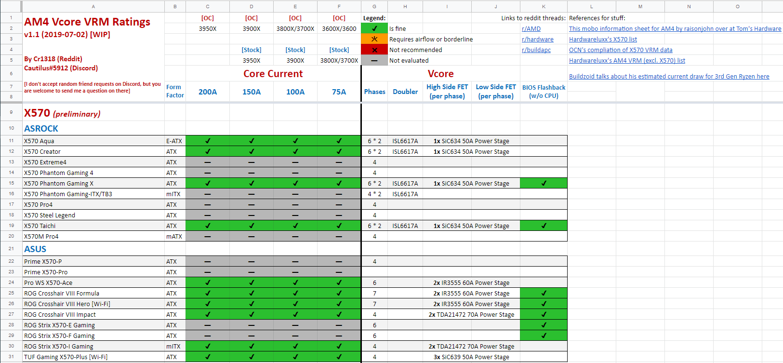Click the 200A checkmark cell for X570 Aqua

point(208,141)
